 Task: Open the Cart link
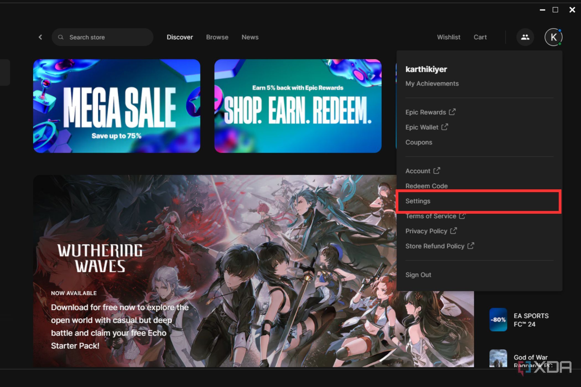480,37
